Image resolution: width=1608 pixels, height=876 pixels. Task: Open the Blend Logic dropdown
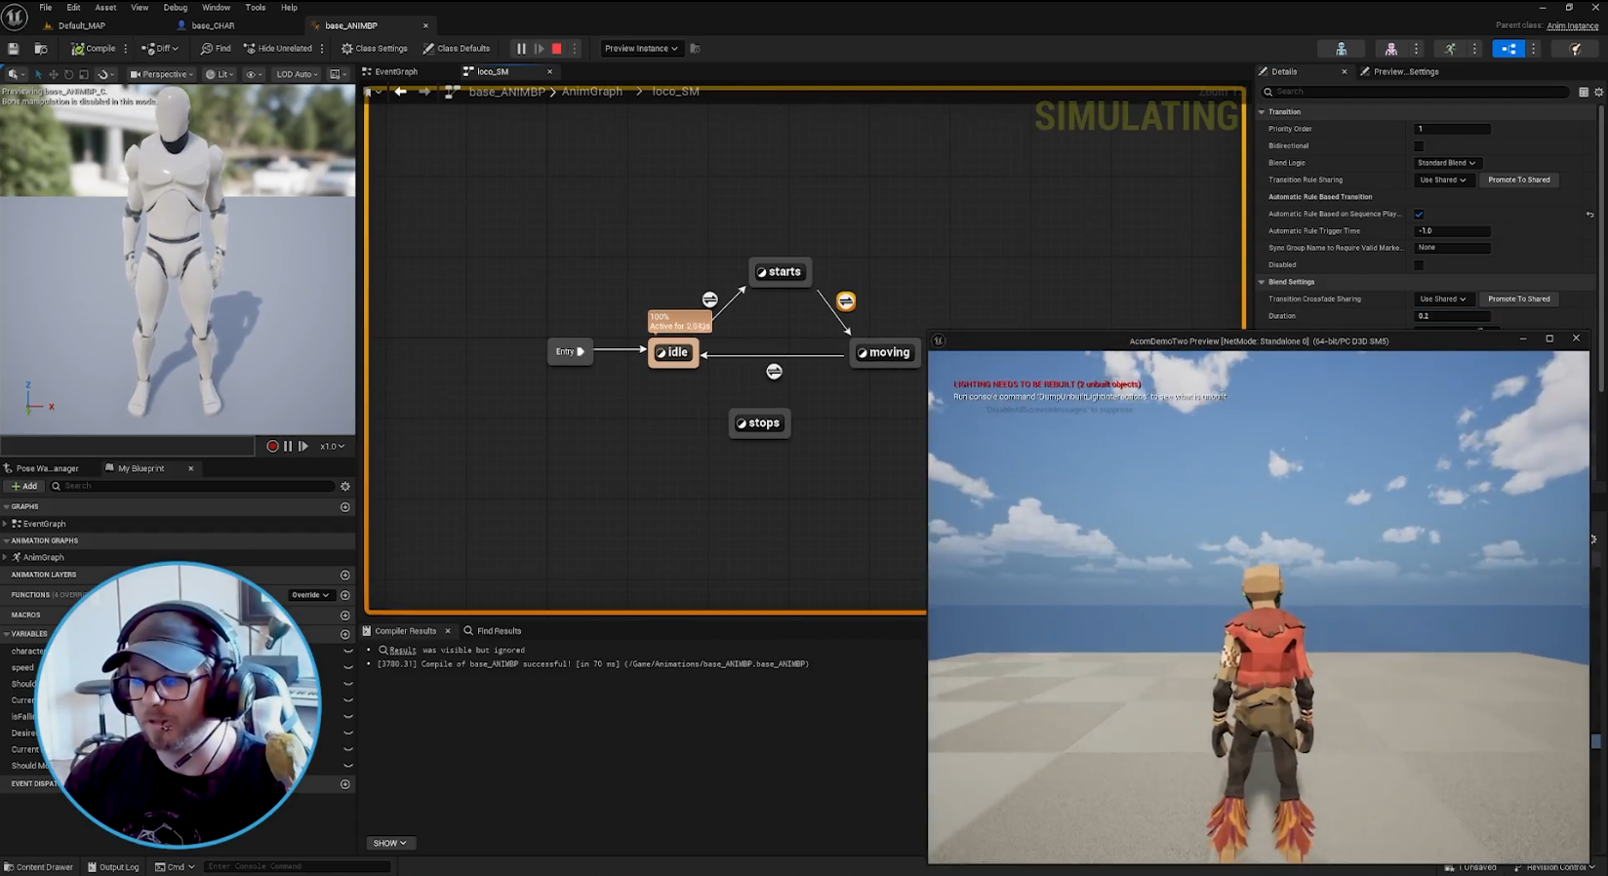1445,163
